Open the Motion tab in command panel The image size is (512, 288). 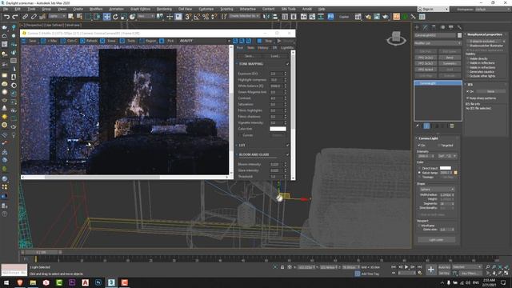point(442,27)
